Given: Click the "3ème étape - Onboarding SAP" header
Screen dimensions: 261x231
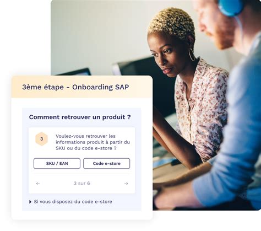Looking at the screenshot, I should 82,87.
